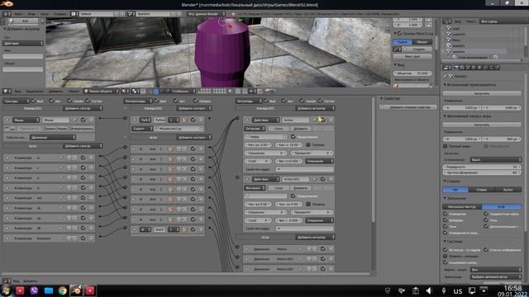Toggle the Sensors 'Акт' checkbox
529x297 pixels.
click(51, 101)
